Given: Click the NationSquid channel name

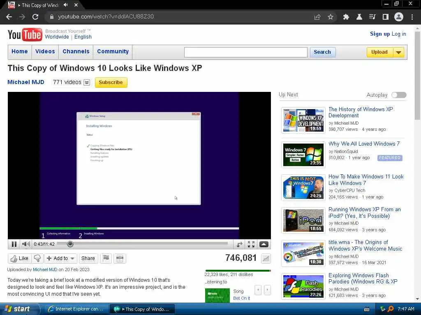Looking at the screenshot, I should 346,151.
